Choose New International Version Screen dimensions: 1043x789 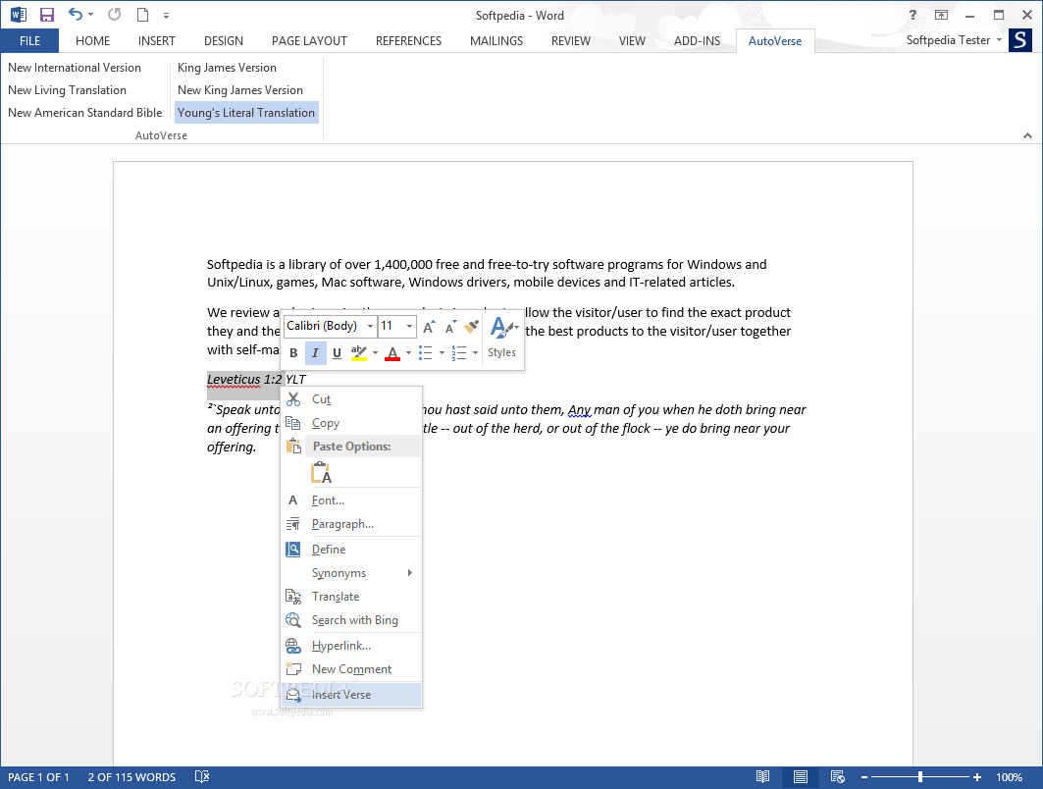pos(75,67)
